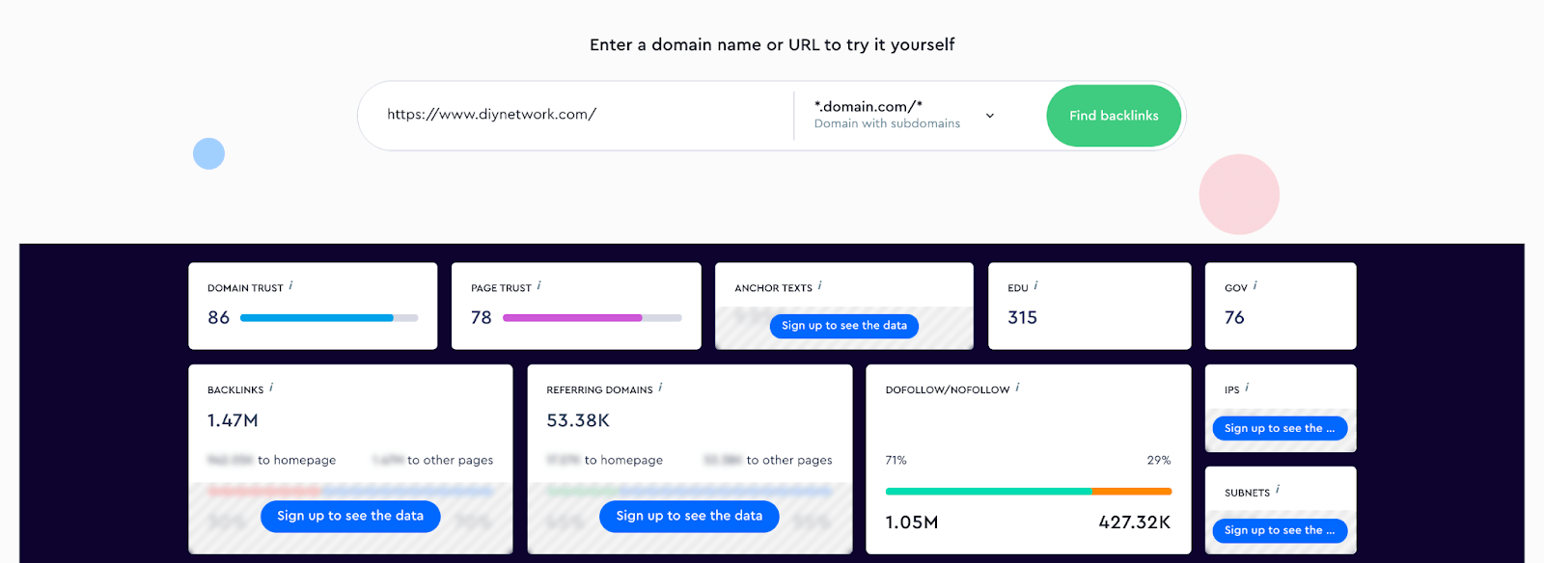Click the Find backlinks button
The width and height of the screenshot is (1544, 563).
point(1114,116)
